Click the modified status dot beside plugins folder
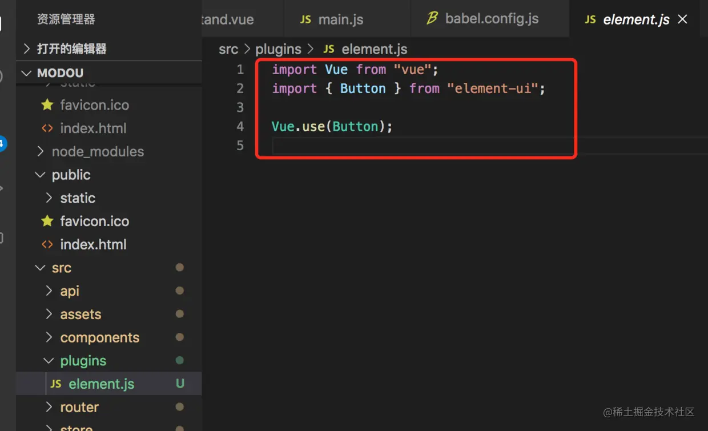The width and height of the screenshot is (708, 431). (179, 360)
